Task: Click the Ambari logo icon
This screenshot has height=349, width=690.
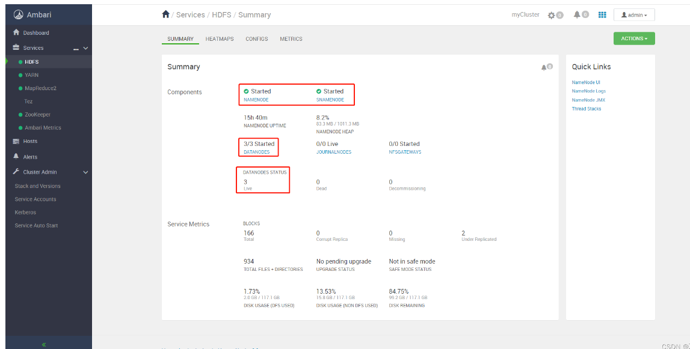Action: 18,15
